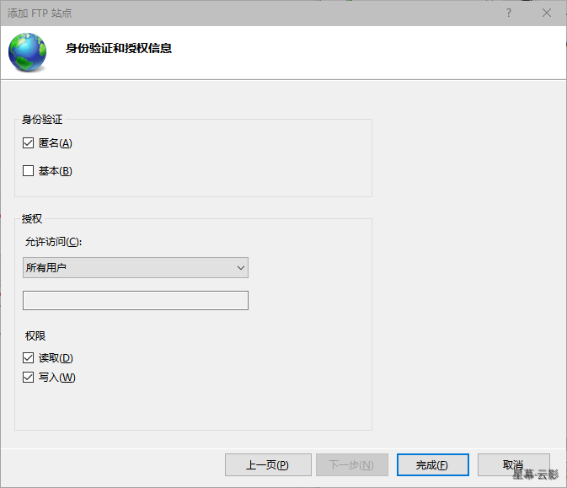Click the globe icon in the header
This screenshot has height=488, width=567.
point(28,52)
